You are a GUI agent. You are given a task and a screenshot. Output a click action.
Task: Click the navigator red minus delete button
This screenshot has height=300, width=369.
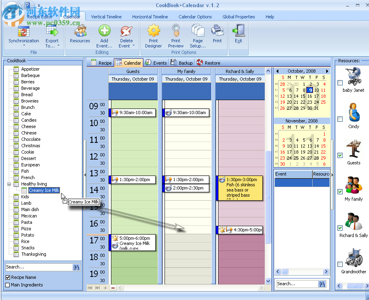(113, 288)
